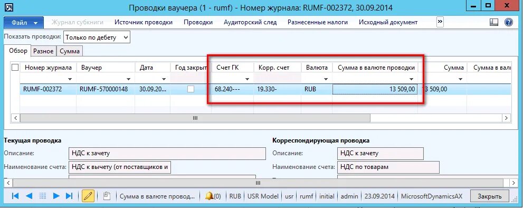Viewport: 523px width, 208px height.
Task: Open the Файл menu
Action: click(x=24, y=23)
